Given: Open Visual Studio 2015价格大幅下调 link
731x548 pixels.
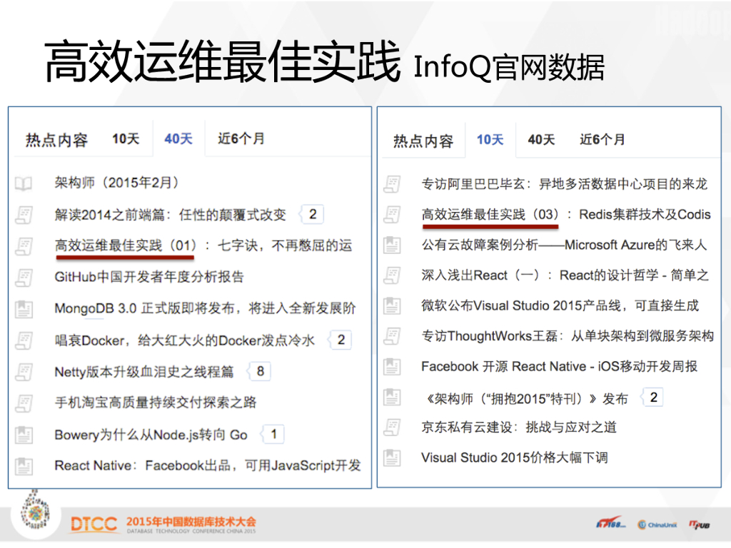Looking at the screenshot, I should point(515,457).
